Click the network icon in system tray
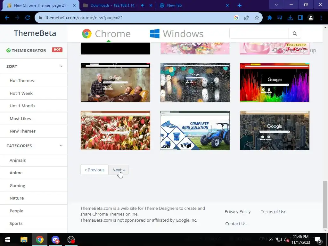Image resolution: width=328 pixels, height=246 pixels. click(x=279, y=240)
